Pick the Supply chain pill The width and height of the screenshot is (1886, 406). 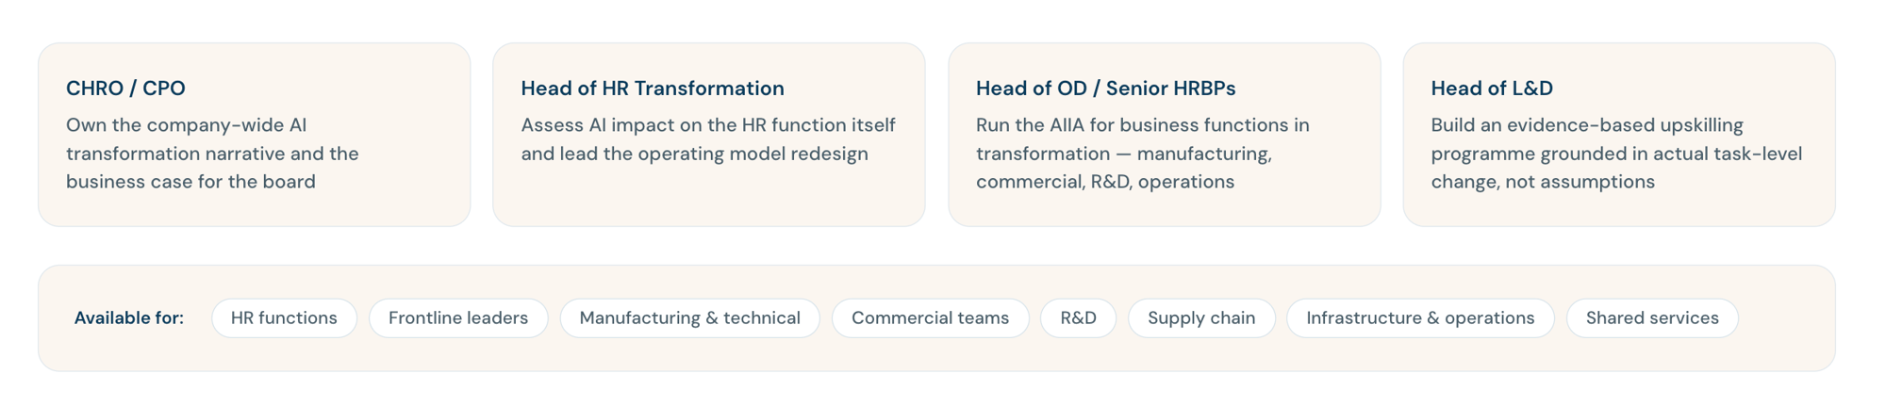click(x=1201, y=318)
